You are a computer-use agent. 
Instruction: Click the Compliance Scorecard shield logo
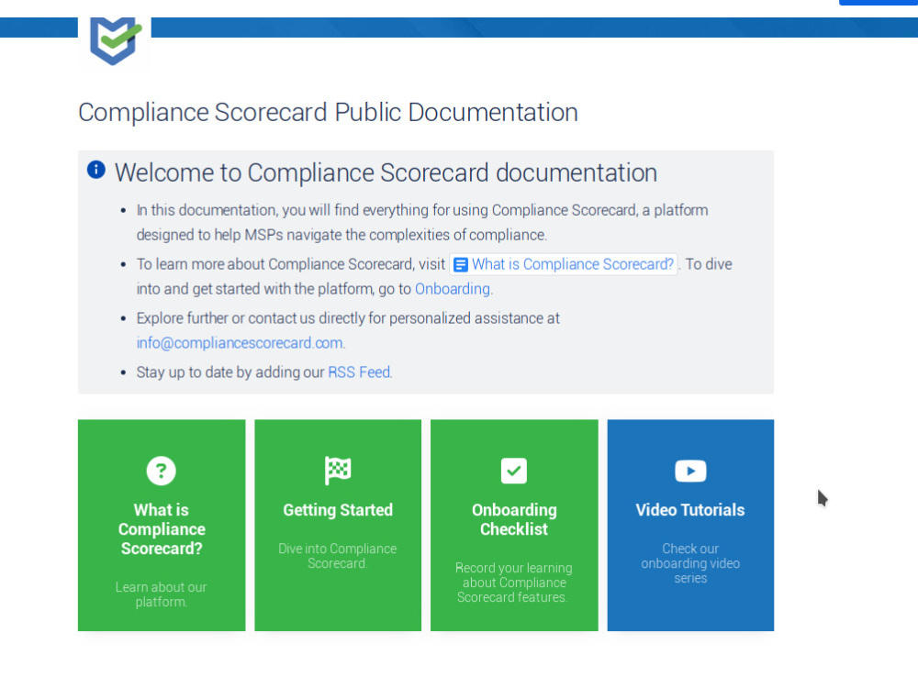point(116,39)
